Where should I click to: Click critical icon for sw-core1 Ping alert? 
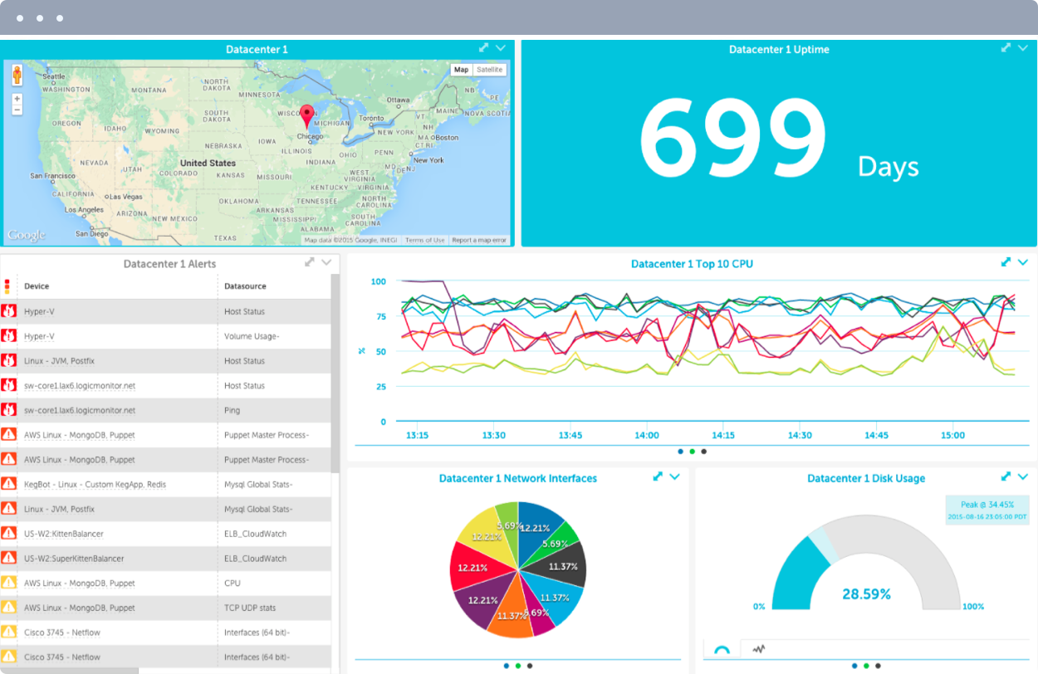[x=8, y=410]
